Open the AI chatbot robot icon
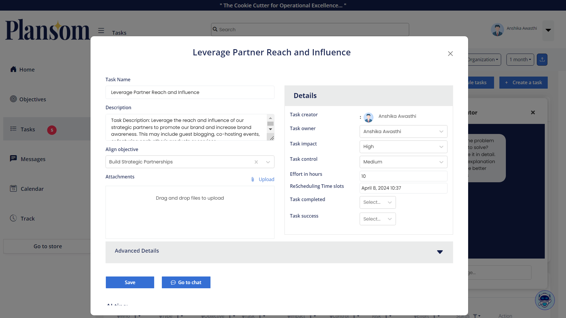566x318 pixels. 544,300
